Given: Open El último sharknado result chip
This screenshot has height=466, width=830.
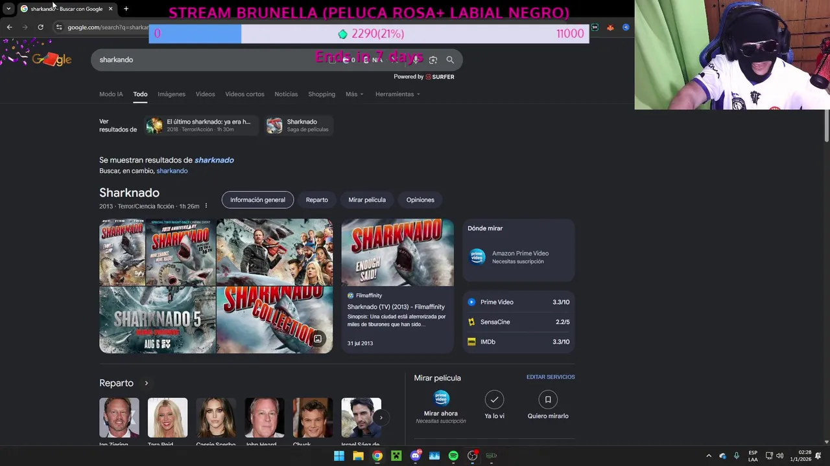Looking at the screenshot, I should click(x=201, y=126).
